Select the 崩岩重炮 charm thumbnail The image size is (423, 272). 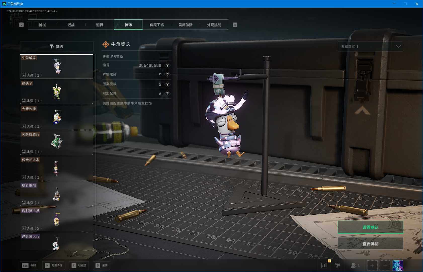tap(57, 194)
